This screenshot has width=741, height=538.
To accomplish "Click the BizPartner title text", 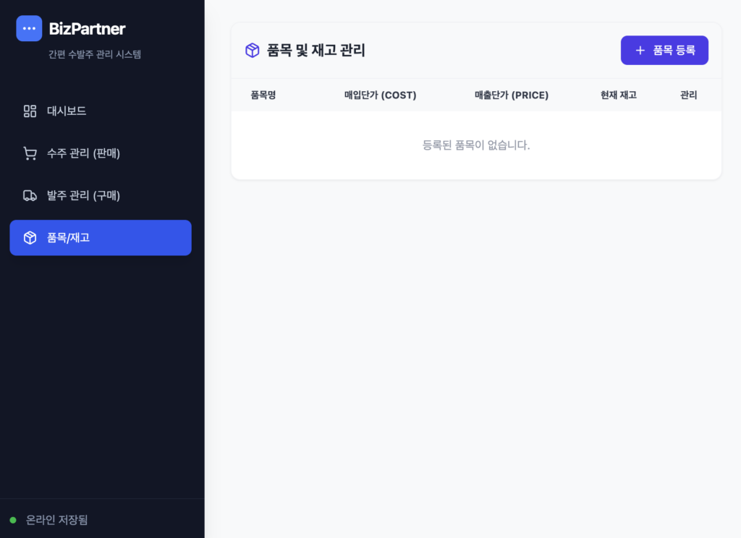I will [87, 29].
